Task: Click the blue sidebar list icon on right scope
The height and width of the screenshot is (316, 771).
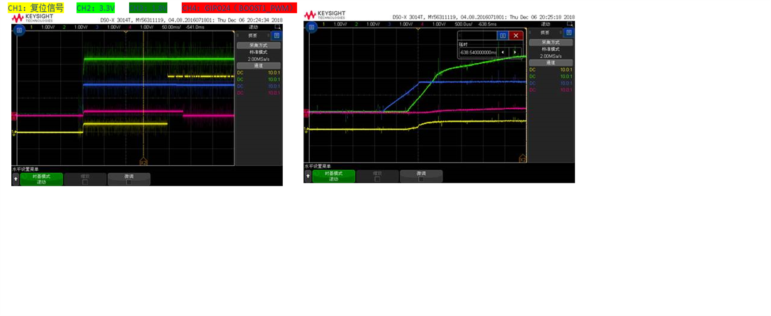Action: click(x=569, y=33)
